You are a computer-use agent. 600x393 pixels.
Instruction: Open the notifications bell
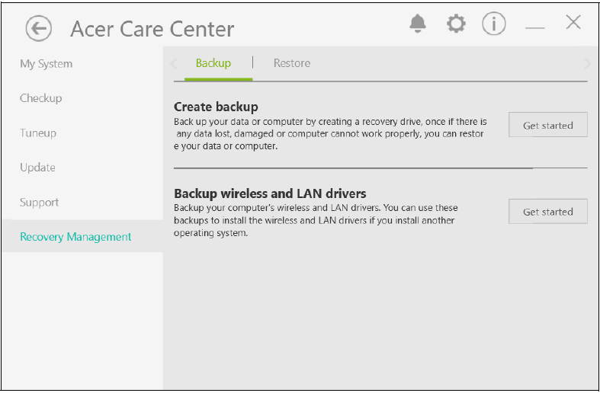(418, 24)
